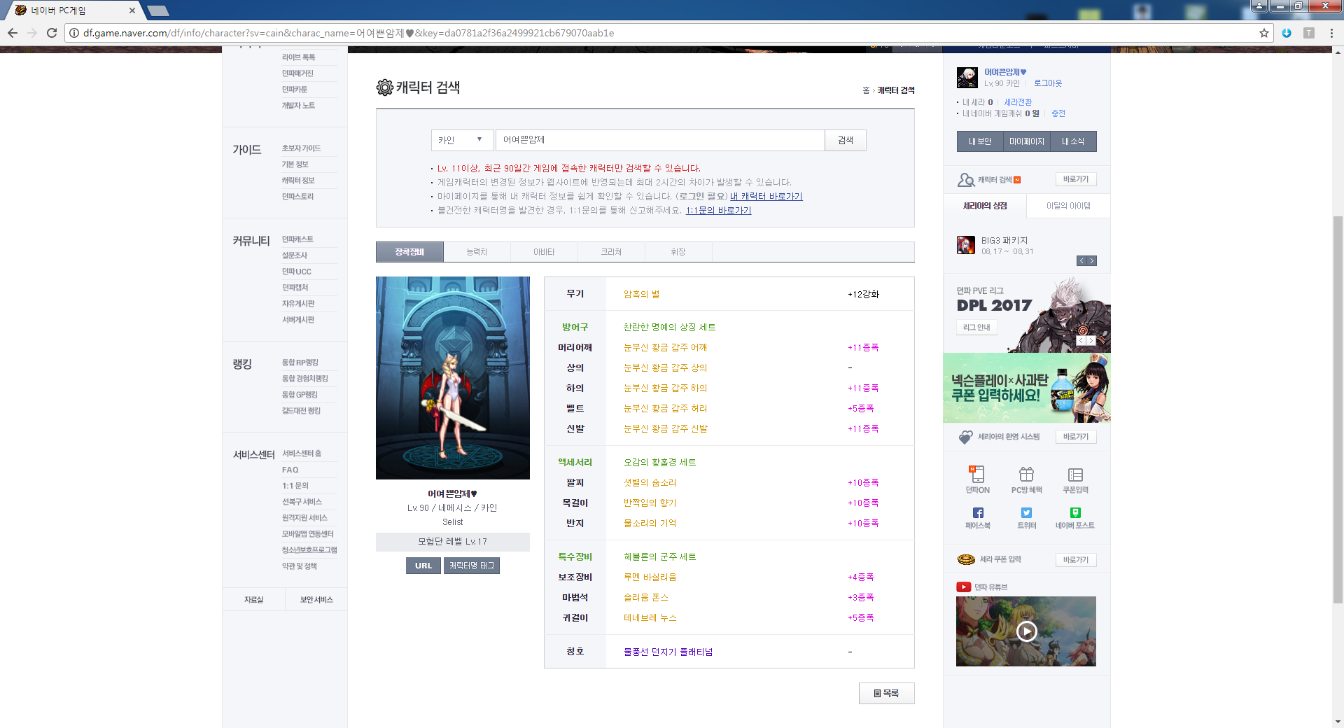Open the 세리아의 상점 tab
Screen dimensions: 1344x728
985,206
